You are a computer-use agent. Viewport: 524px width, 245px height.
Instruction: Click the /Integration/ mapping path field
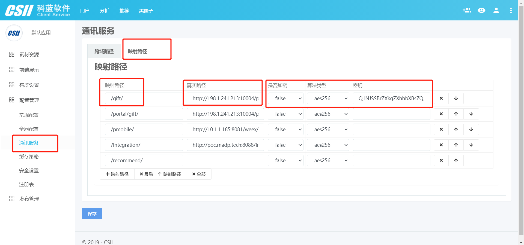click(x=144, y=145)
